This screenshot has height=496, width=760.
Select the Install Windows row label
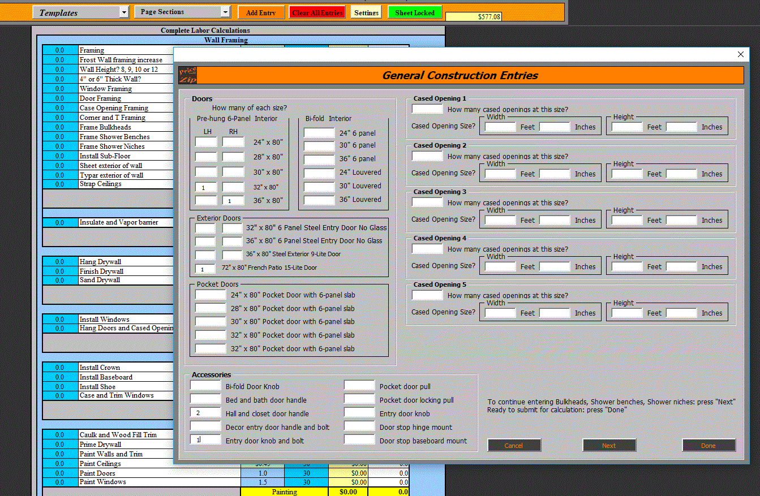tap(126, 320)
